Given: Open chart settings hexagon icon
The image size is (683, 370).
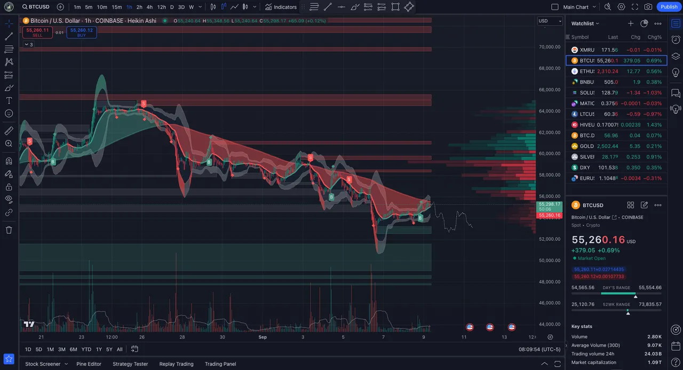Looking at the screenshot, I should 622,7.
